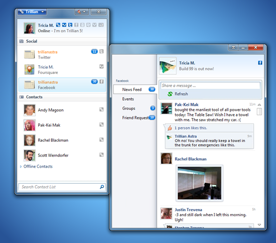
Task: Click the greyed Facebook account icon in header
Action: click(x=76, y=25)
